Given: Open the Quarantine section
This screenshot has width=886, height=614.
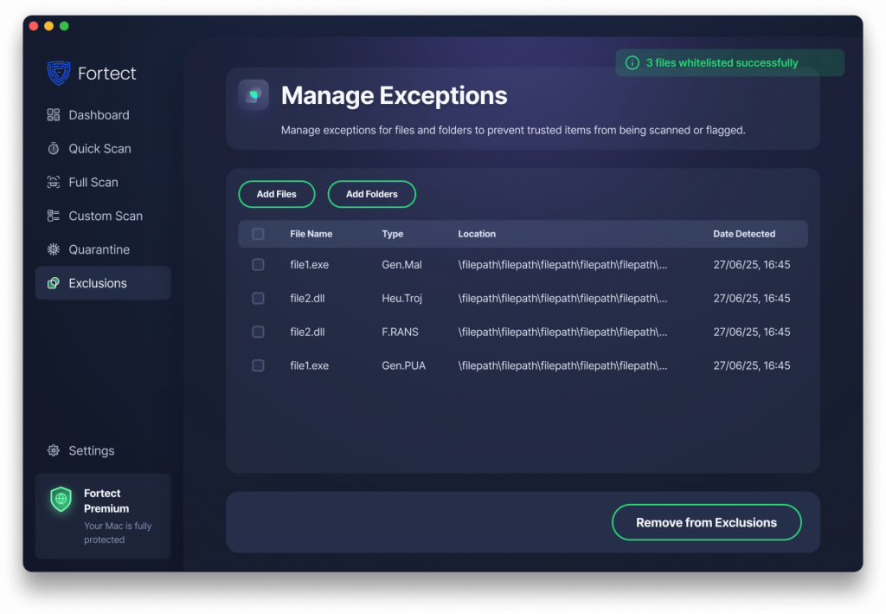Looking at the screenshot, I should tap(103, 249).
